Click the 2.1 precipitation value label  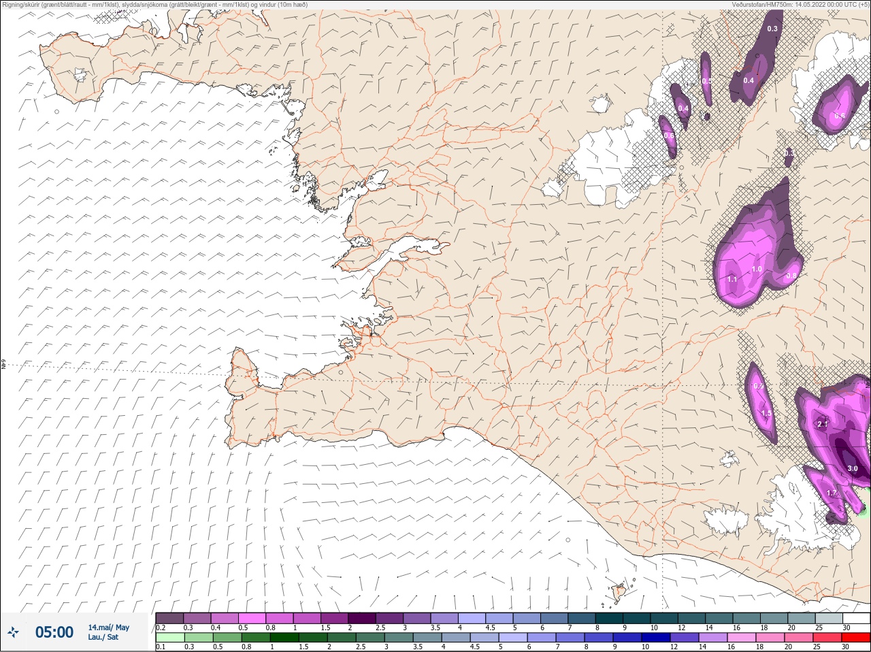[x=823, y=424]
